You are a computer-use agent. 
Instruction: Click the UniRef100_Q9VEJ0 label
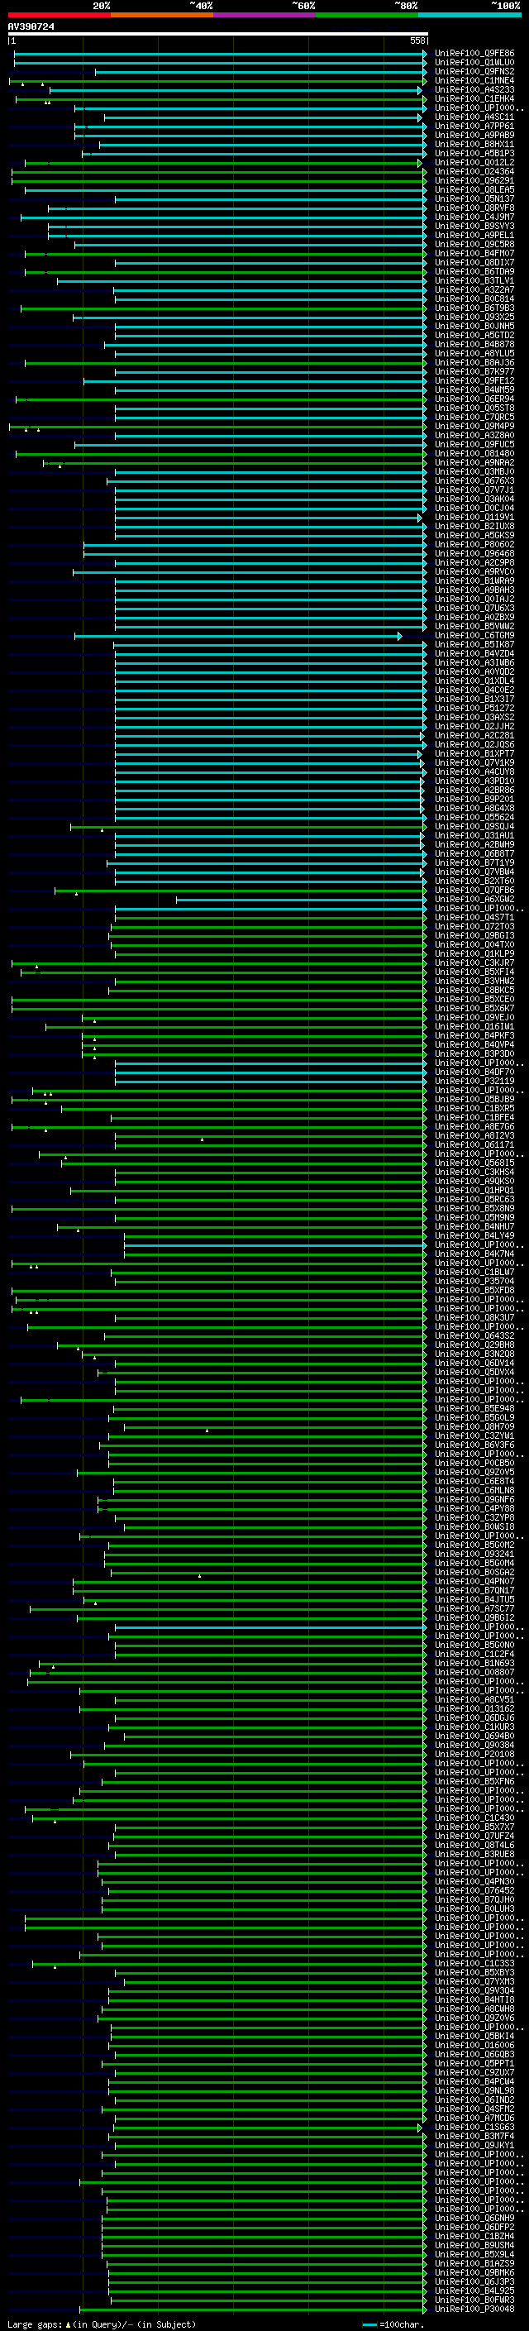click(x=474, y=1017)
